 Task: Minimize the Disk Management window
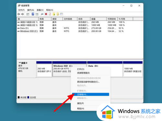(123, 5)
